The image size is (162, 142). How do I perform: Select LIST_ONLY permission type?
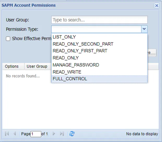pyautogui.click(x=99, y=37)
